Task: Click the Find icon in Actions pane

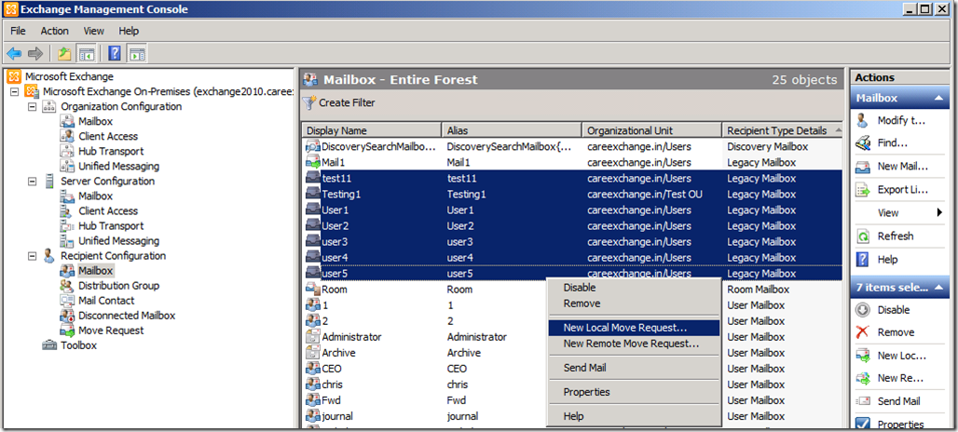Action: pos(863,143)
